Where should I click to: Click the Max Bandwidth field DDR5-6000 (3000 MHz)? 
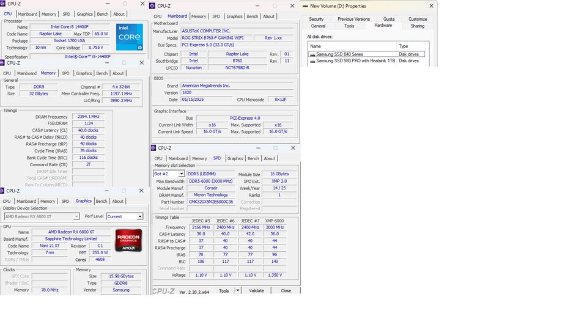coord(211,181)
